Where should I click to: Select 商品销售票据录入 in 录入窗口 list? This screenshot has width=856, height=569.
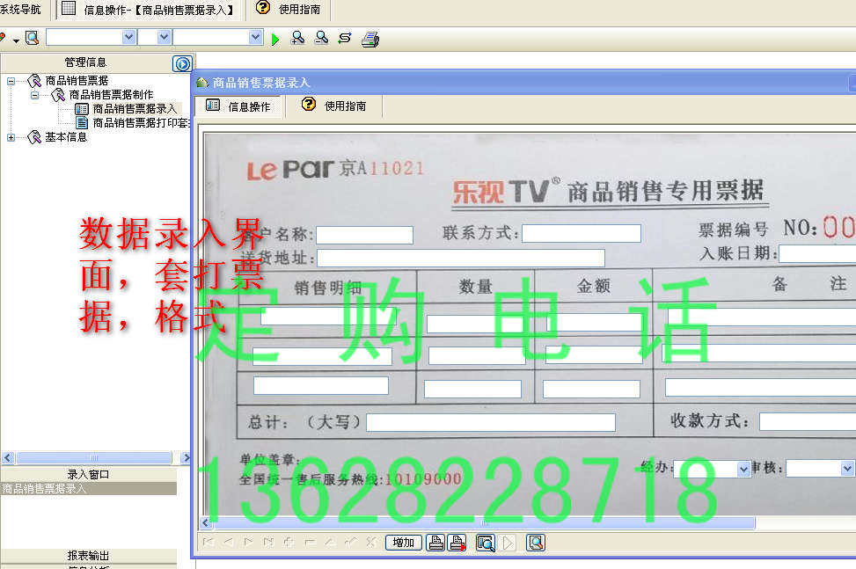coord(89,489)
